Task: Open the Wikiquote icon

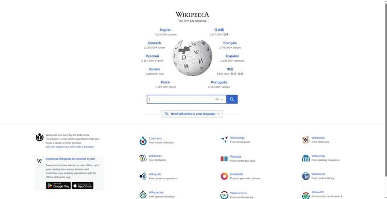Action: [x=143, y=176]
